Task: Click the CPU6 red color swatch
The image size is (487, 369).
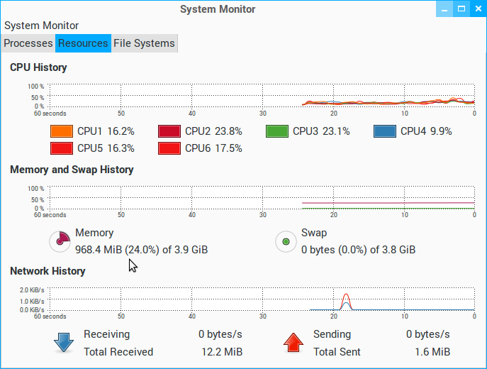Action: click(x=169, y=148)
